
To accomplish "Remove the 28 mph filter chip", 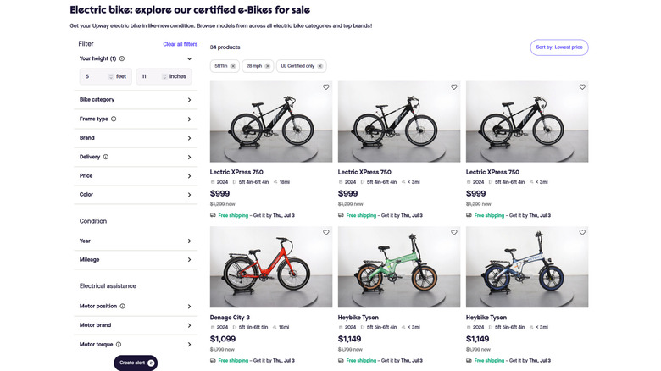I will (268, 66).
